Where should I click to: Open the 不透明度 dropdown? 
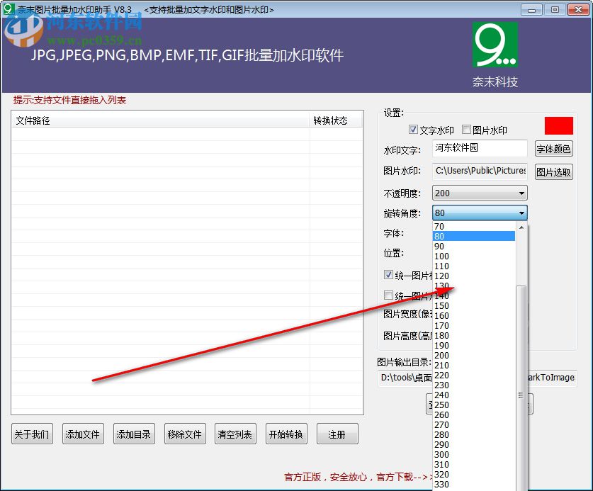point(520,192)
